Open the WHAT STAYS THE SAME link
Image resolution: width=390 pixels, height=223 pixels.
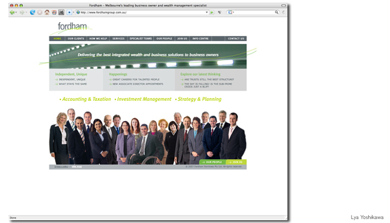tap(73, 84)
